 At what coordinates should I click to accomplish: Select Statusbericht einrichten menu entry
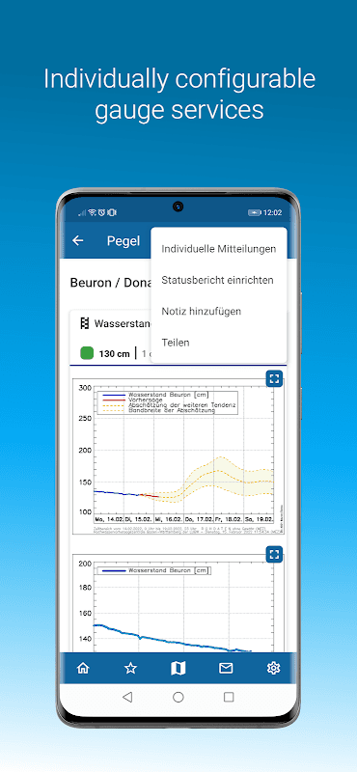pyautogui.click(x=219, y=280)
